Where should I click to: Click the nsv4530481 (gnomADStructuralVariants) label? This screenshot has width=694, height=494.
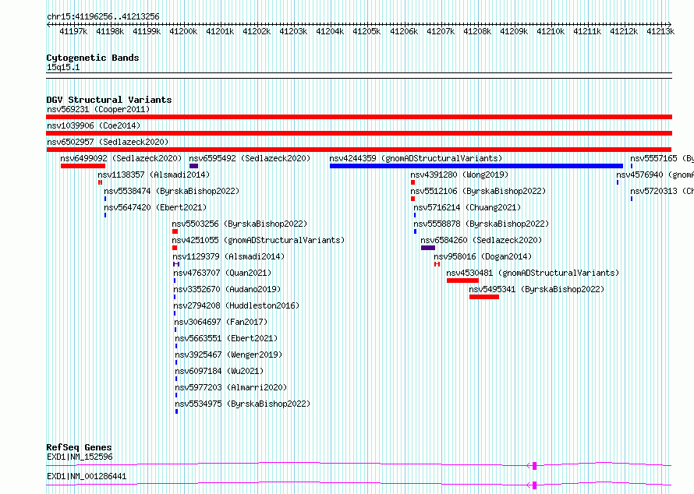click(x=533, y=273)
